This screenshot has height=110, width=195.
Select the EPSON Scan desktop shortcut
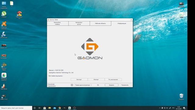pos(4,35)
